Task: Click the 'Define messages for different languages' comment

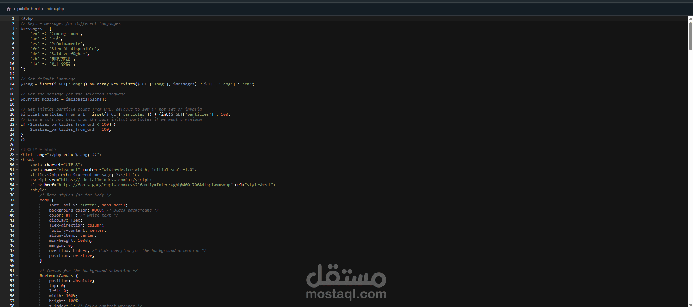Action: [x=70, y=23]
